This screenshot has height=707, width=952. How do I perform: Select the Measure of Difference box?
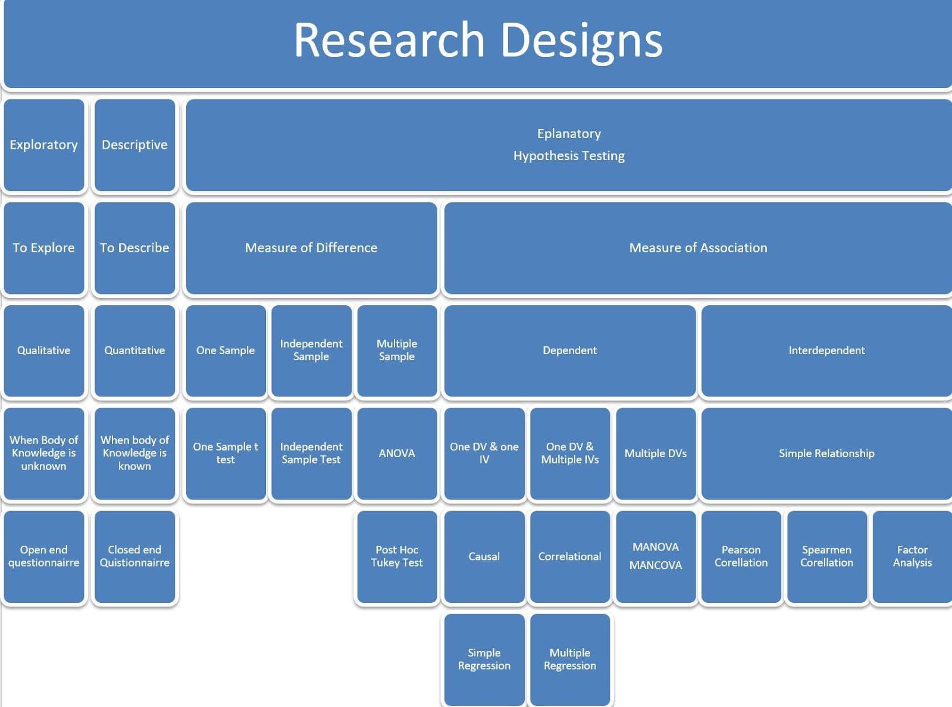311,248
